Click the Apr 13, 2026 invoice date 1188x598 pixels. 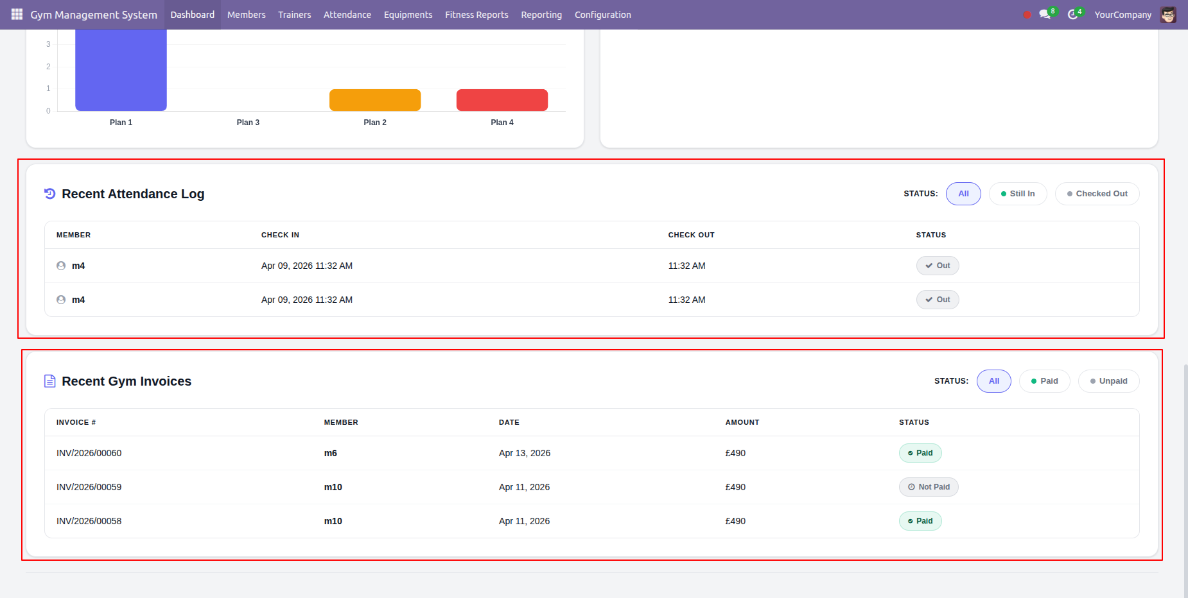click(525, 453)
